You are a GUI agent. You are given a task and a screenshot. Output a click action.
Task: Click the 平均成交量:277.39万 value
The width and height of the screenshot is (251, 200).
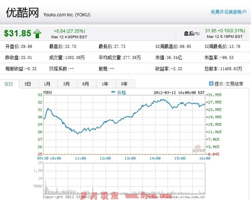(x=120, y=57)
